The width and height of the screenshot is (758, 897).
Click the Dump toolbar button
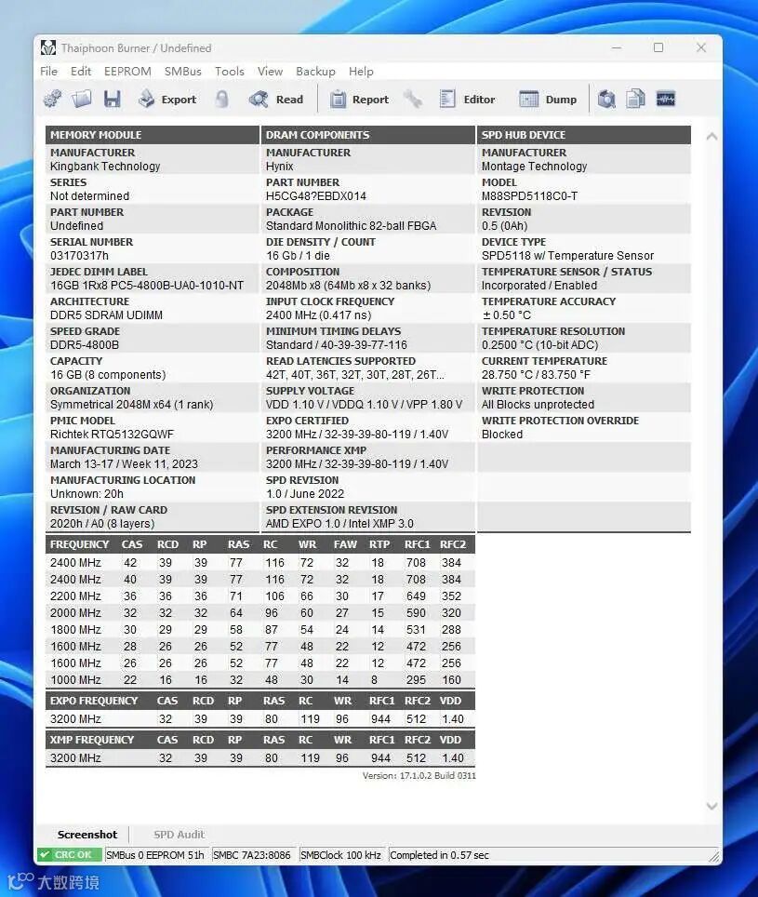548,99
